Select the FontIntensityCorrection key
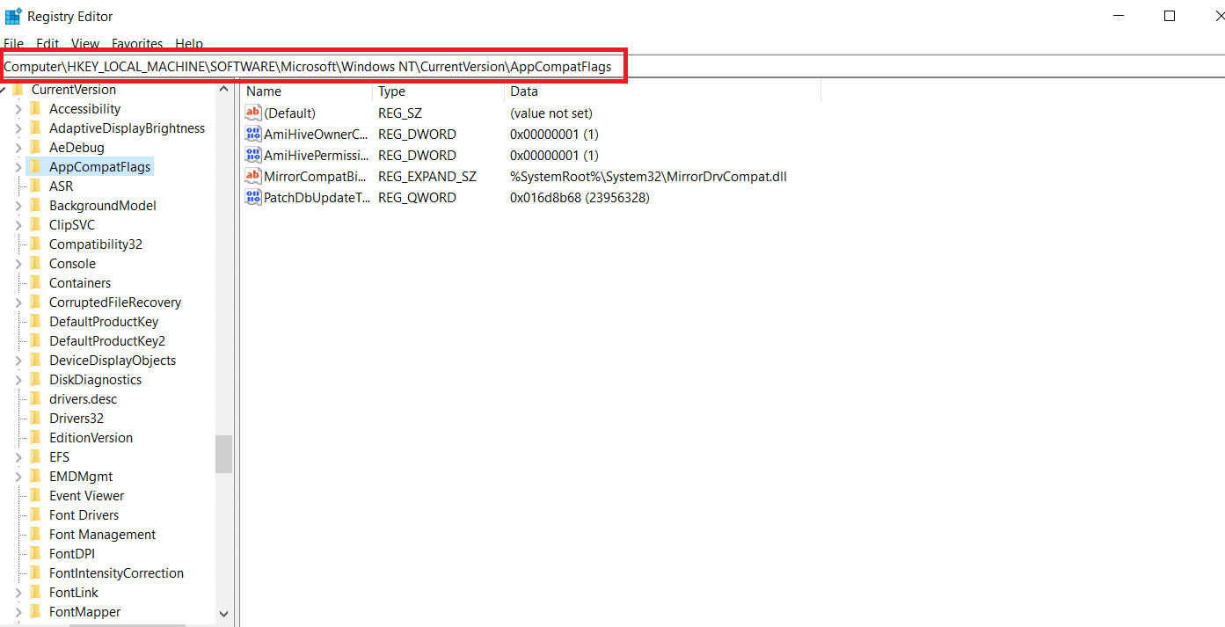This screenshot has width=1225, height=627. coord(116,572)
